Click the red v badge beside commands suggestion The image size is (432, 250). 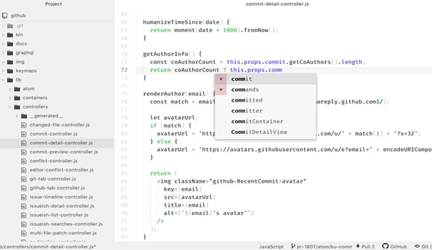tap(221, 90)
